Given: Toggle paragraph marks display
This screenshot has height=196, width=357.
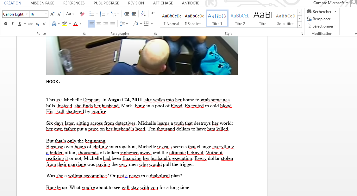Looking at the screenshot, I should tap(153, 14).
